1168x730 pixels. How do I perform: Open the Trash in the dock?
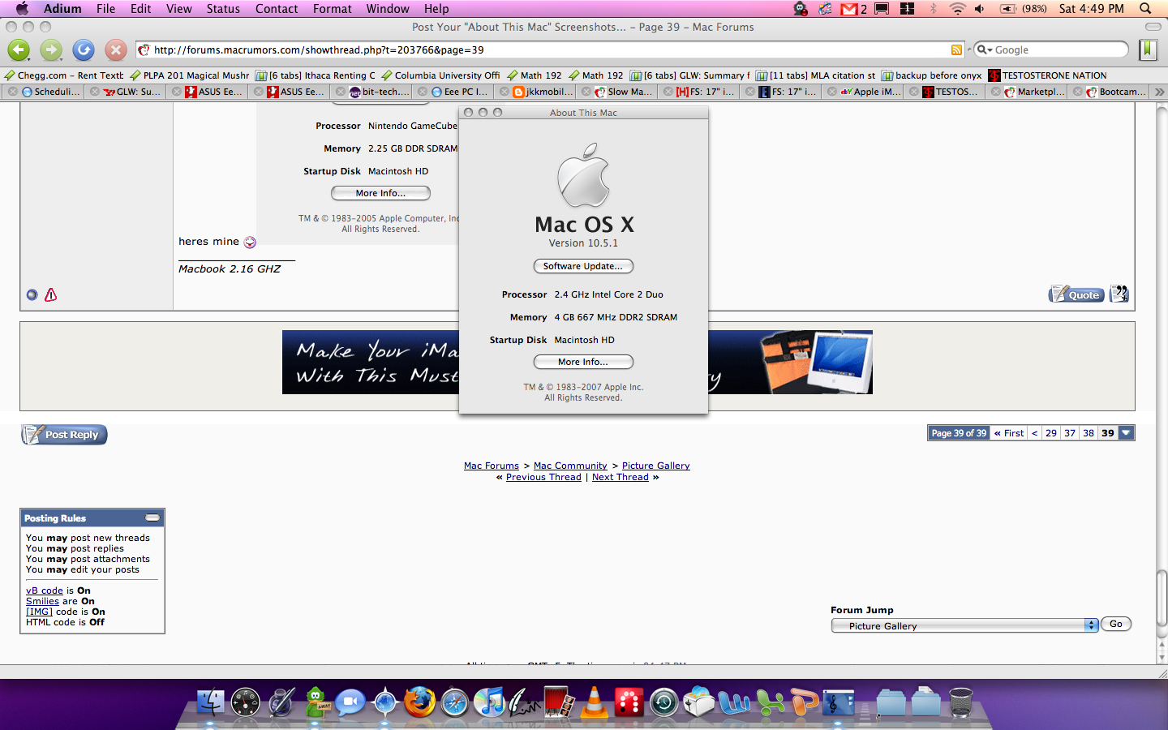960,702
